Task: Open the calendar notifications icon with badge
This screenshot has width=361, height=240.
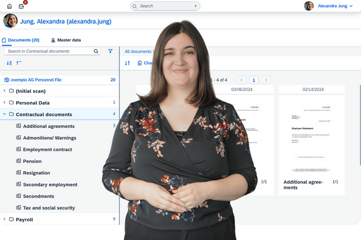Action: click(x=22, y=6)
